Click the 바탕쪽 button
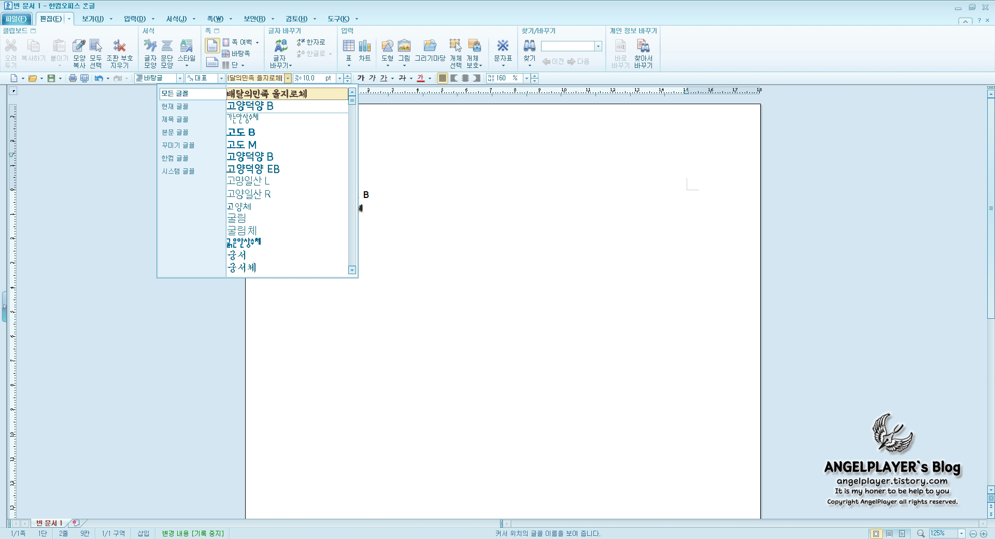995x539 pixels. tap(236, 53)
